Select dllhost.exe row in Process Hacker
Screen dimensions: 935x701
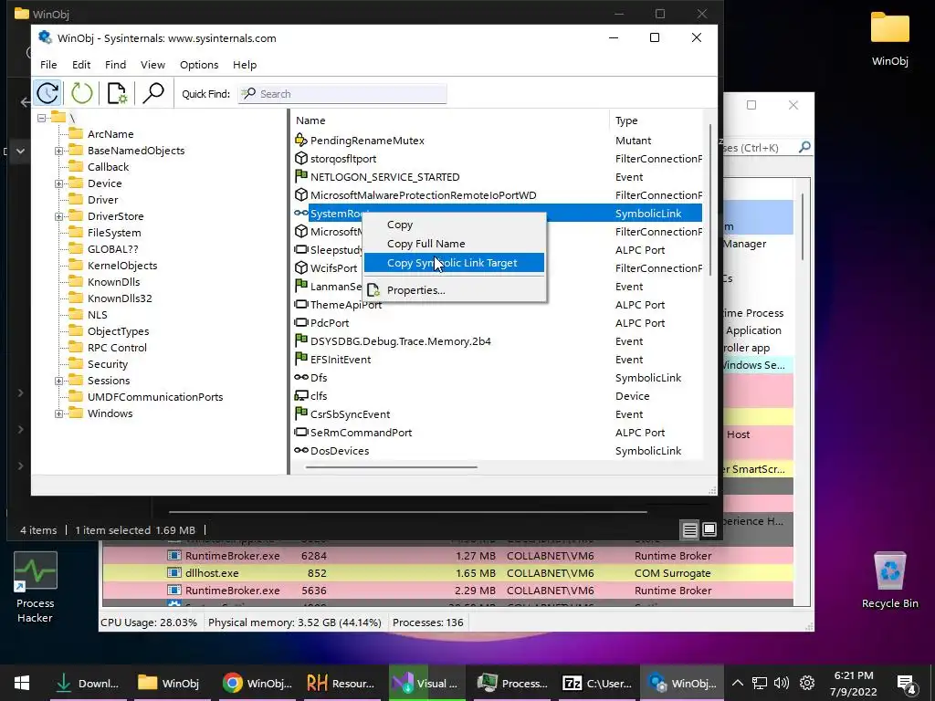pyautogui.click(x=447, y=573)
